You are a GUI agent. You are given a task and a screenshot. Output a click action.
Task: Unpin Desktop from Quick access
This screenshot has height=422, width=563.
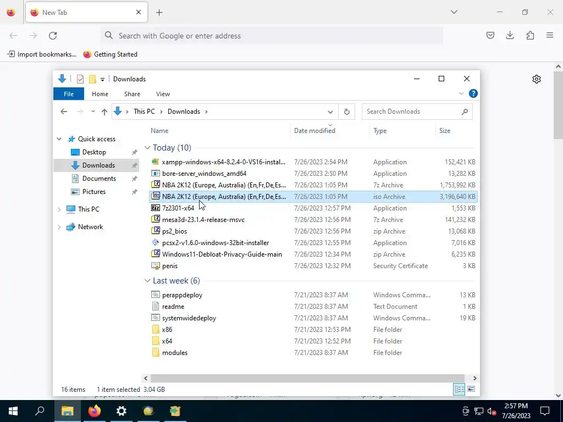(134, 152)
